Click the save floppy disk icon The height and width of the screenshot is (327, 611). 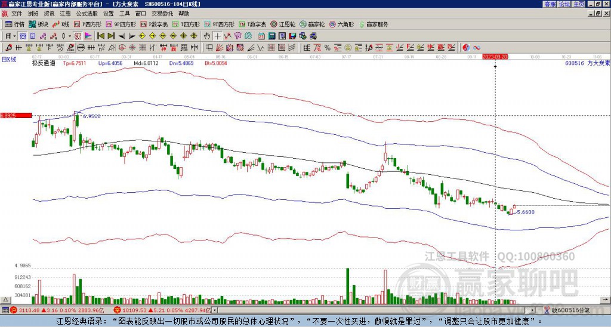(292, 36)
